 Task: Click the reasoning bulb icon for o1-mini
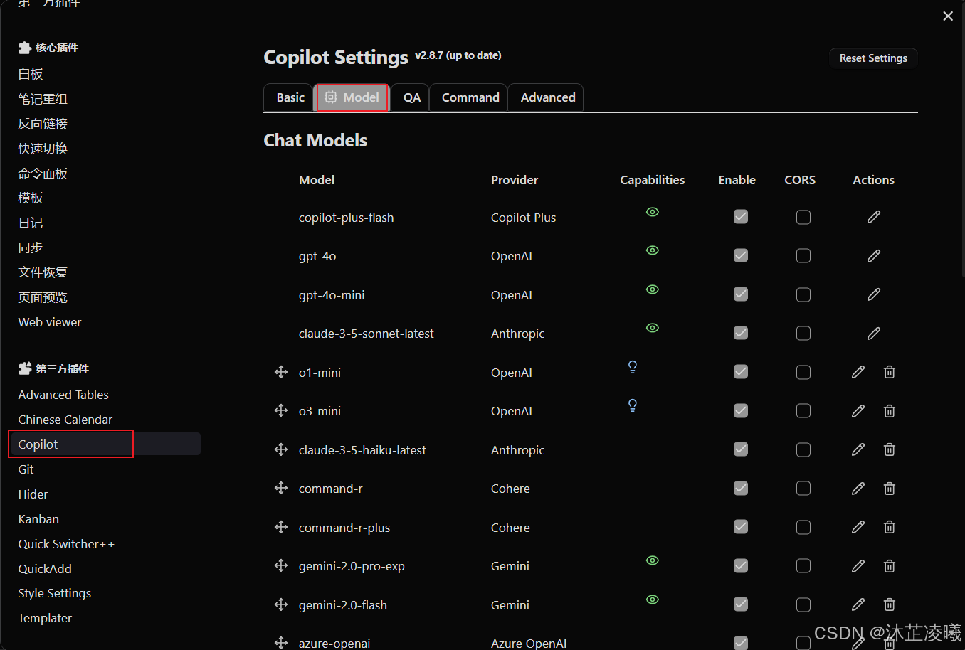pos(633,367)
